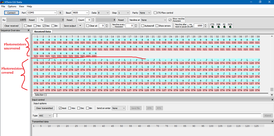Click the DSR status indicator LED
Viewport: 274px width, 136px height.
click(x=219, y=27)
